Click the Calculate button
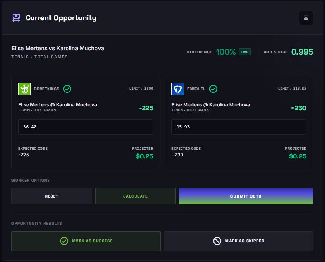The height and width of the screenshot is (262, 325). point(135,196)
